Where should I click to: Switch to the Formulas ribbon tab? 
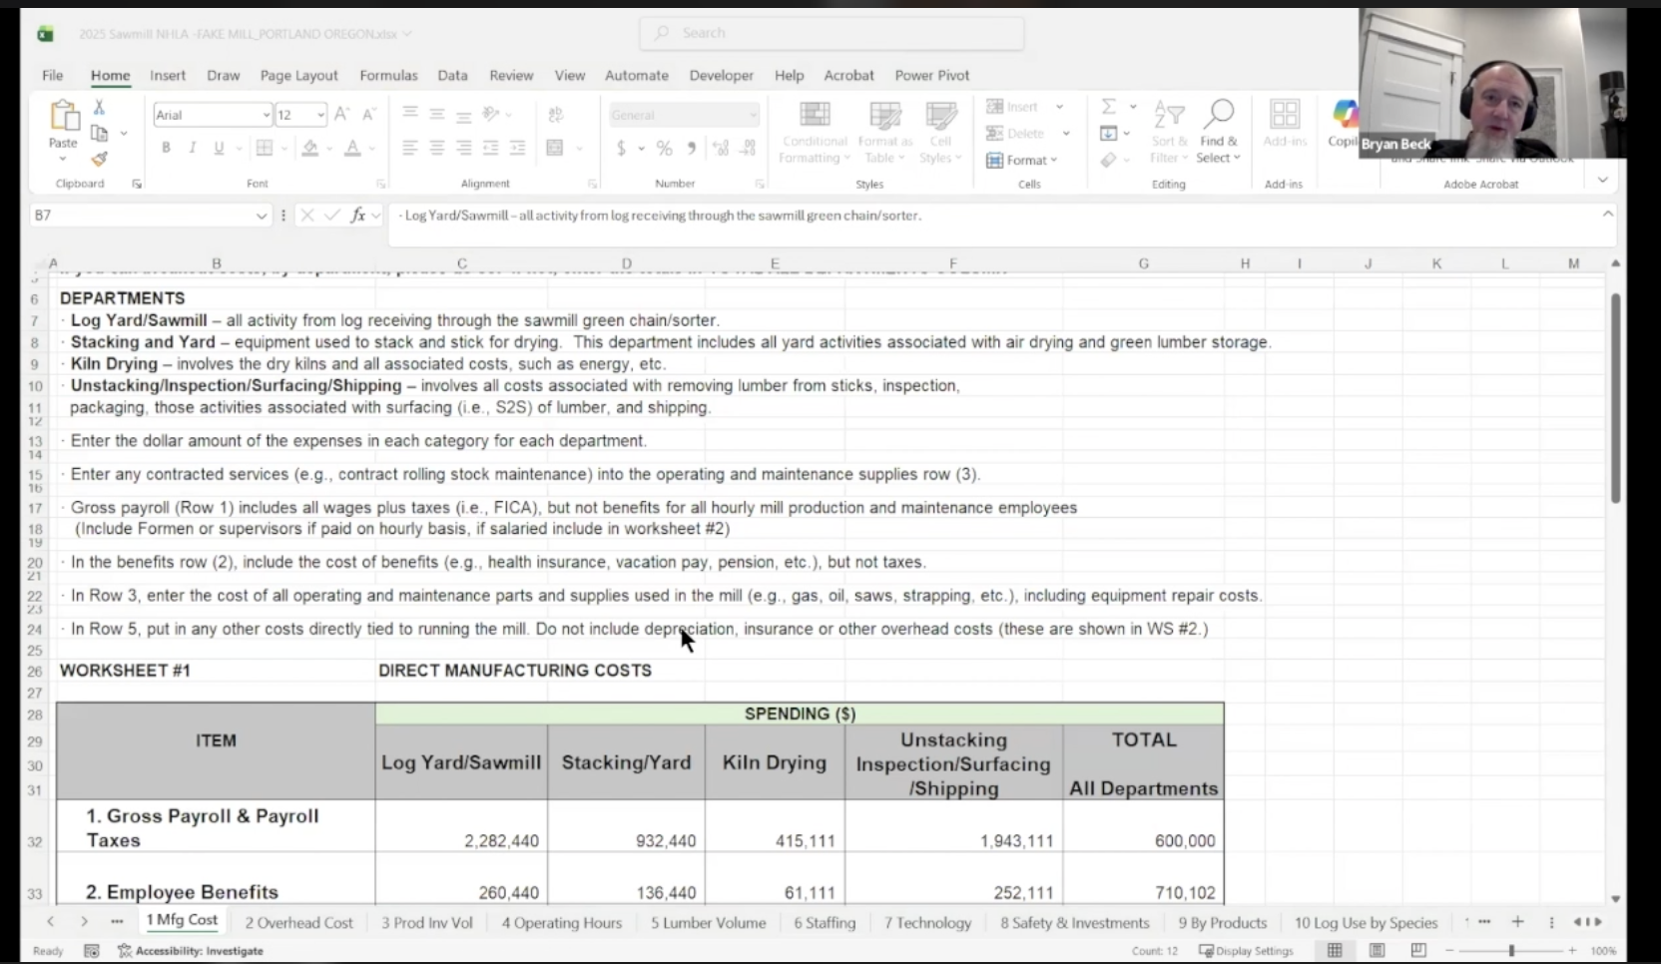click(388, 75)
